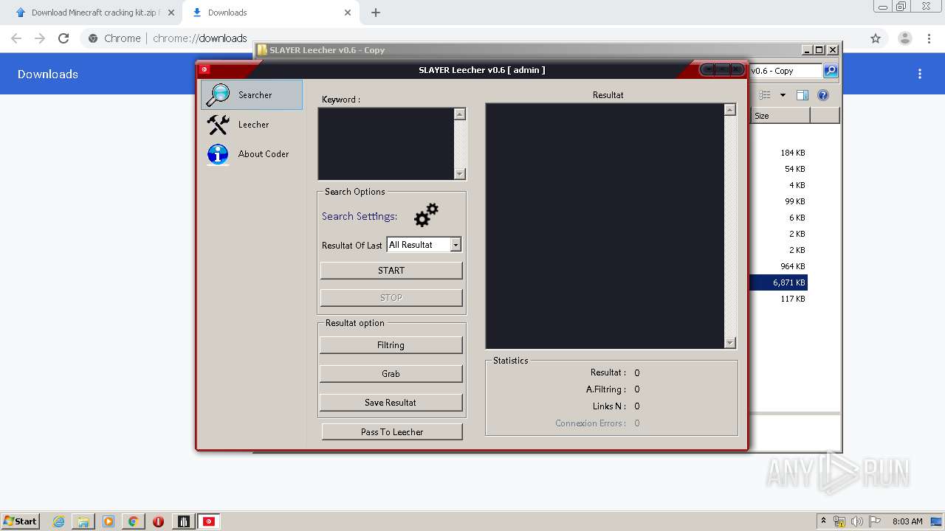Select the 6,871 KB file row

[779, 282]
